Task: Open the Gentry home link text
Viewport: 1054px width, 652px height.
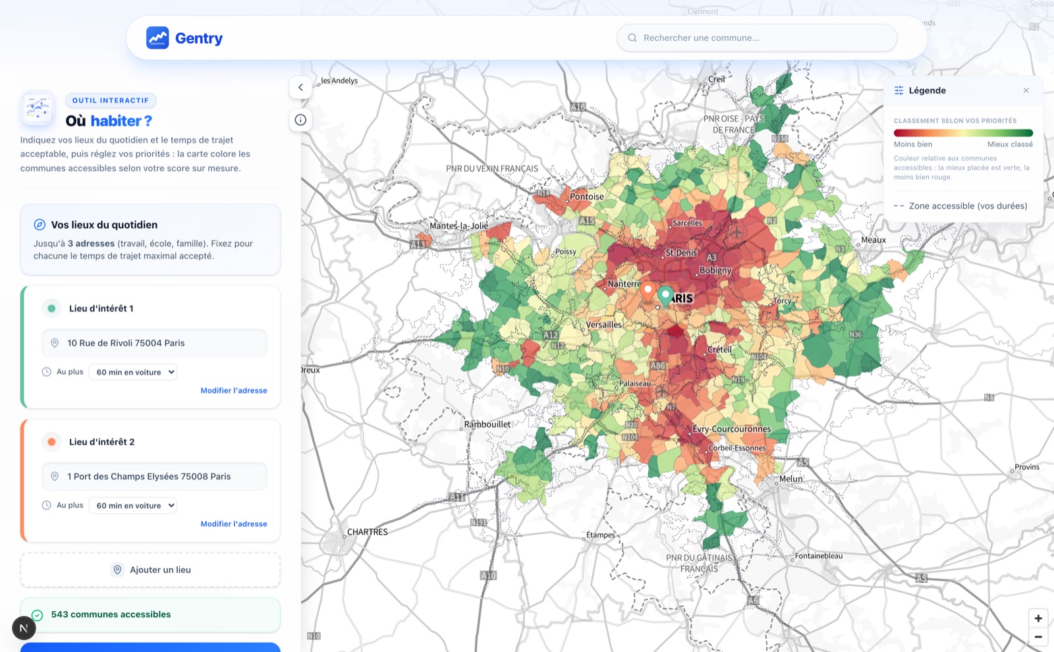Action: pos(199,38)
